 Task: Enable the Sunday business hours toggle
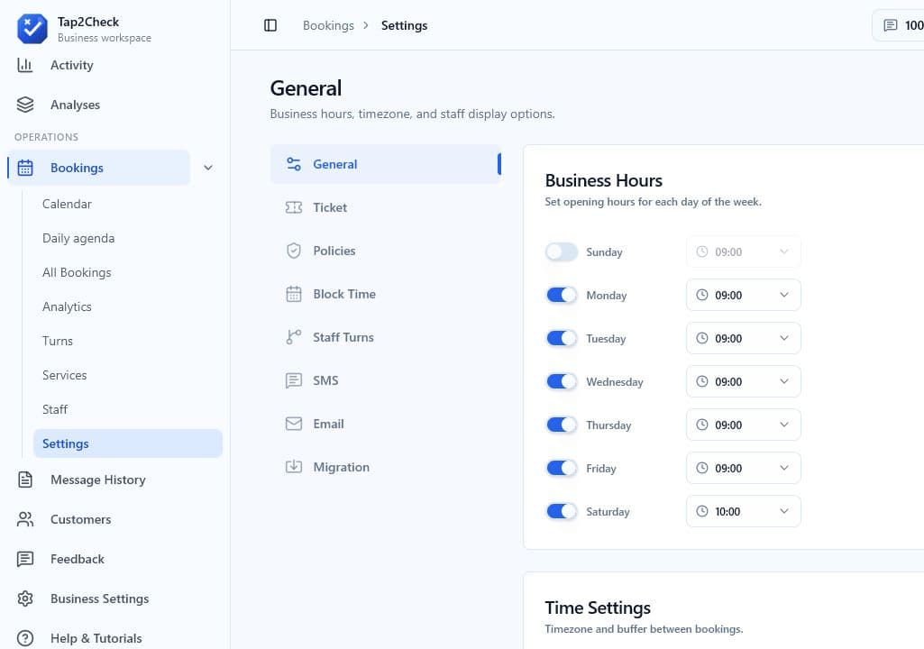[x=561, y=251]
